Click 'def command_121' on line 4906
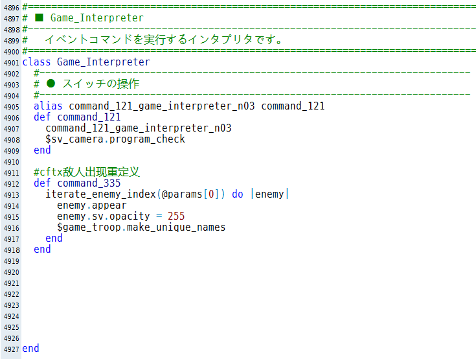 point(77,117)
